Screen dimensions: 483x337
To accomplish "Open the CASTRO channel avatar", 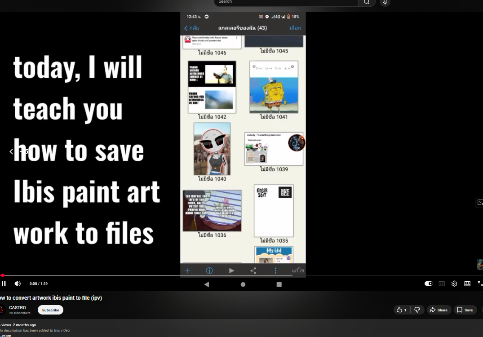I will [1, 310].
